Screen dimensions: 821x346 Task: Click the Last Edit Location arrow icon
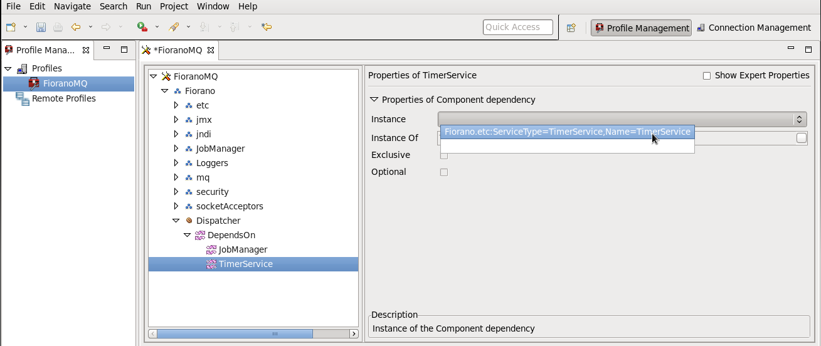[x=267, y=27]
